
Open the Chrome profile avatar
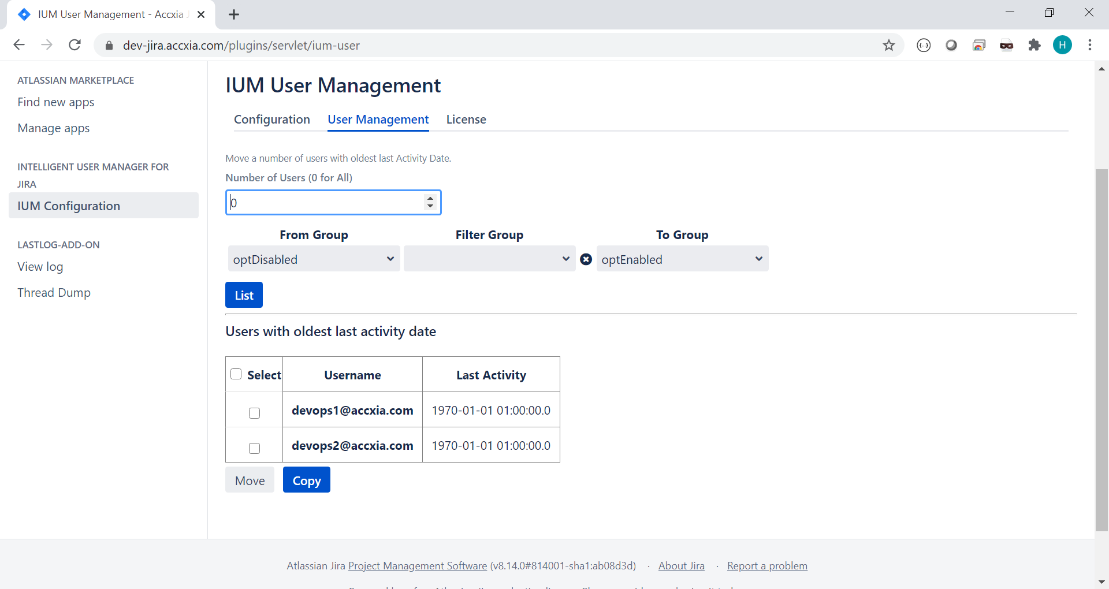(x=1062, y=45)
